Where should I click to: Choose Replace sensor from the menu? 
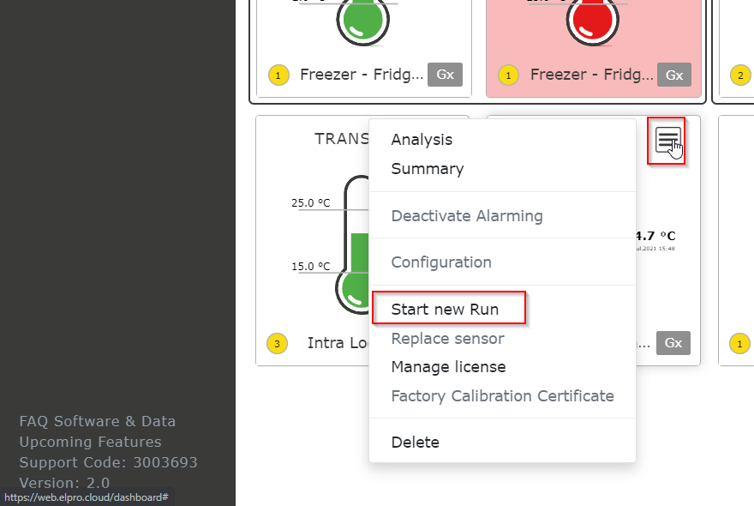pos(447,339)
